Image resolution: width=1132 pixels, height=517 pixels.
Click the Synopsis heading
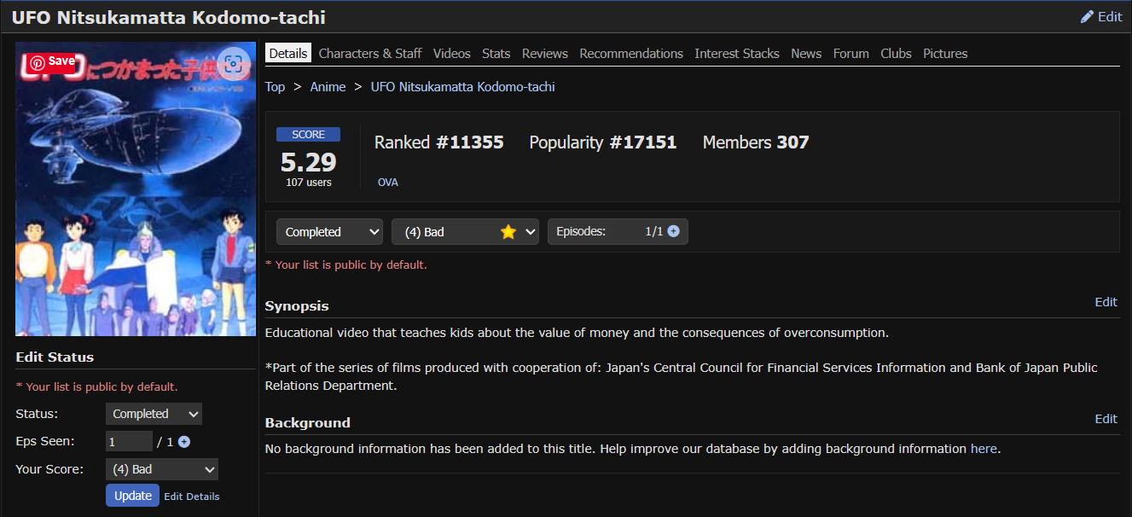[297, 306]
